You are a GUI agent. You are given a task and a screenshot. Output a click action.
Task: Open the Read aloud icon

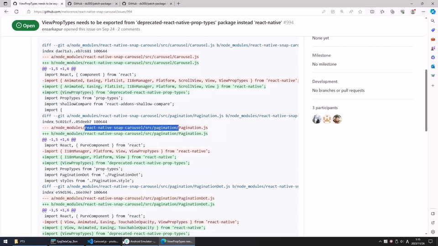pos(351,12)
